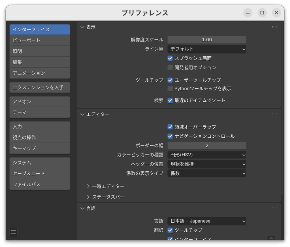Open the キーマップ tab
The image size is (290, 247).
pos(40,148)
